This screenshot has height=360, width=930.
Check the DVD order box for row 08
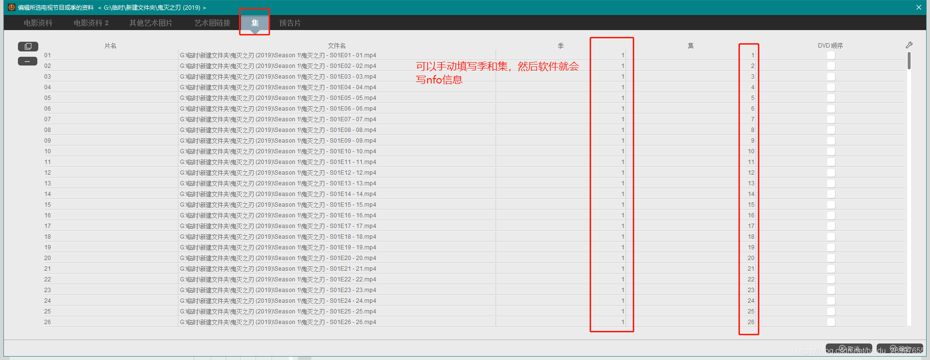coord(831,130)
